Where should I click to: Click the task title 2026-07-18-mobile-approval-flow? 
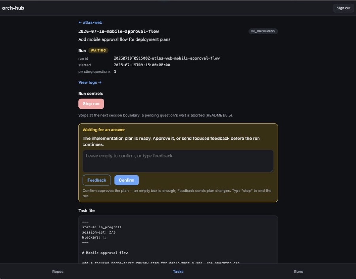(x=119, y=31)
